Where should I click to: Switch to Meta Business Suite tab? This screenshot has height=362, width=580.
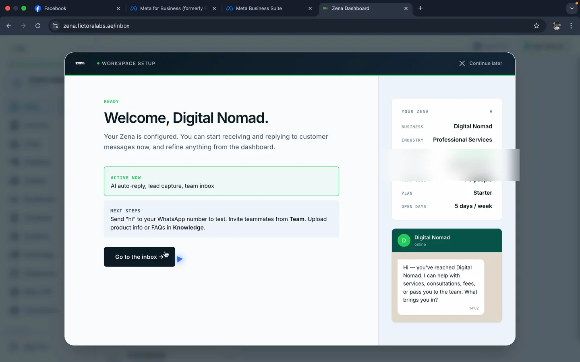(x=269, y=8)
